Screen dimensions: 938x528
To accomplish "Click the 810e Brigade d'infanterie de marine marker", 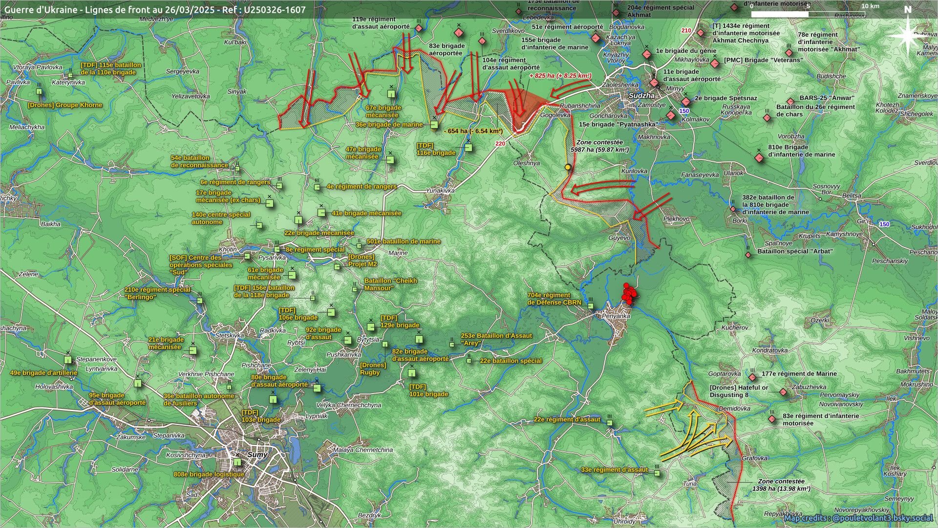I will pyautogui.click(x=759, y=158).
